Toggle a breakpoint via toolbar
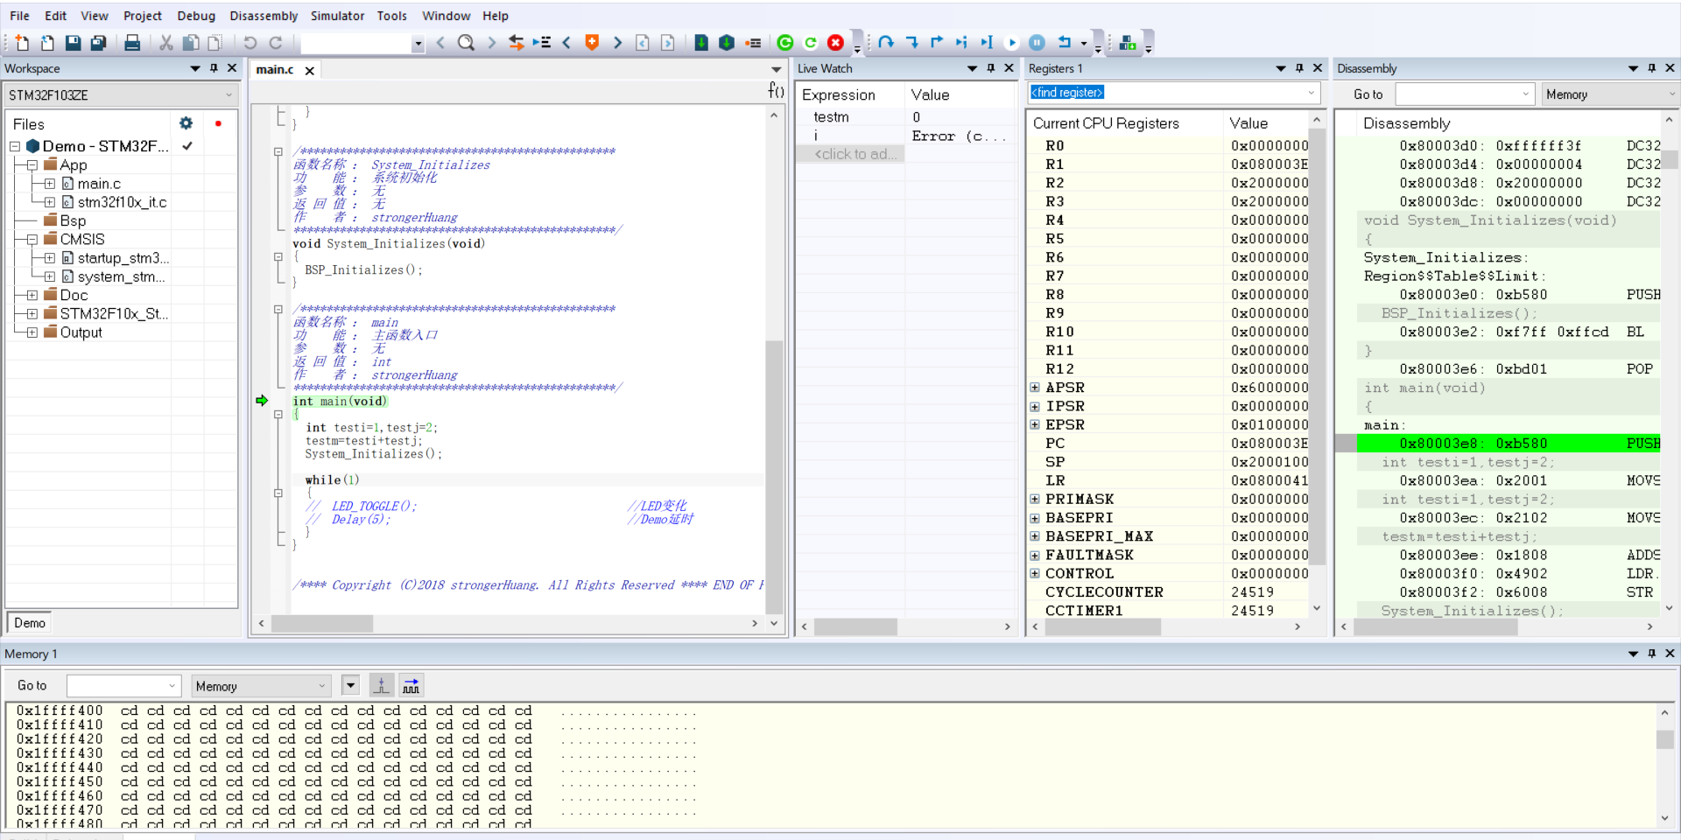1681x840 pixels. tap(752, 42)
